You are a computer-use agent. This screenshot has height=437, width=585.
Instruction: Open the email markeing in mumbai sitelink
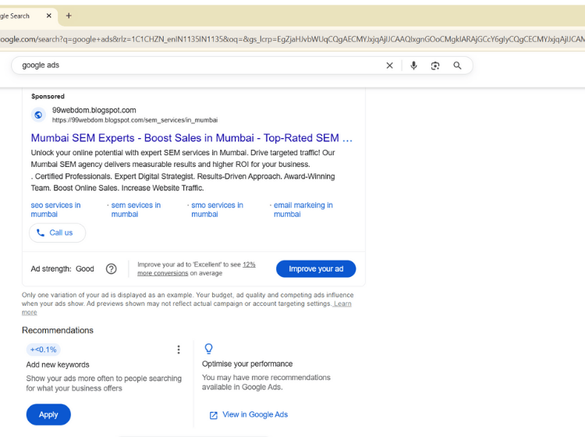303,210
